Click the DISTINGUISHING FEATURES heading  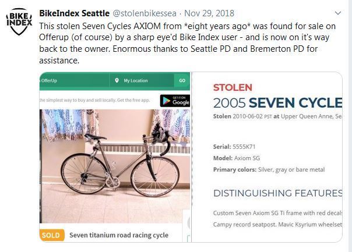(277, 193)
